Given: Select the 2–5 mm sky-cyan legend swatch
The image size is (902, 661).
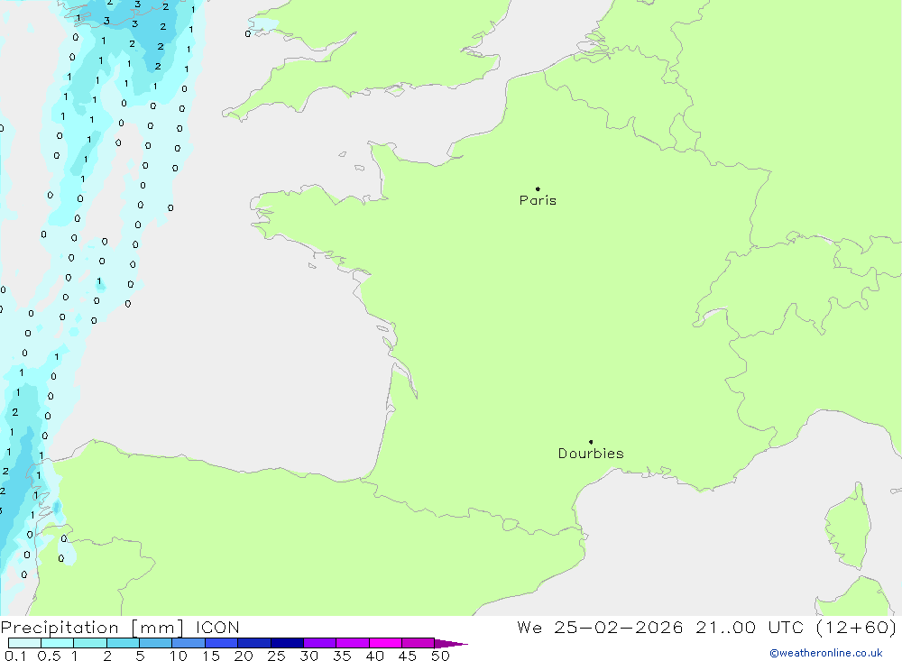Looking at the screenshot, I should 123,643.
